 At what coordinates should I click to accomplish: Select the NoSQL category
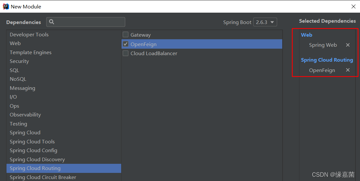coord(64,79)
